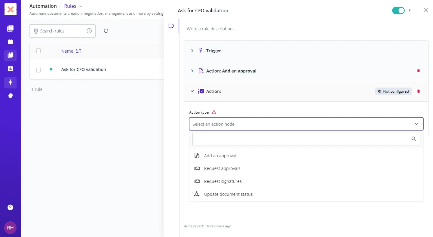The width and height of the screenshot is (433, 237).
Task: Delete the Add an approval action
Action: click(x=418, y=71)
